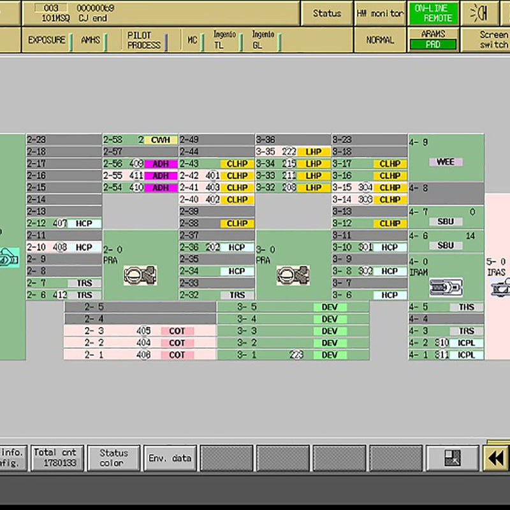The width and height of the screenshot is (510, 510).
Task: Click the Status button
Action: (x=326, y=13)
